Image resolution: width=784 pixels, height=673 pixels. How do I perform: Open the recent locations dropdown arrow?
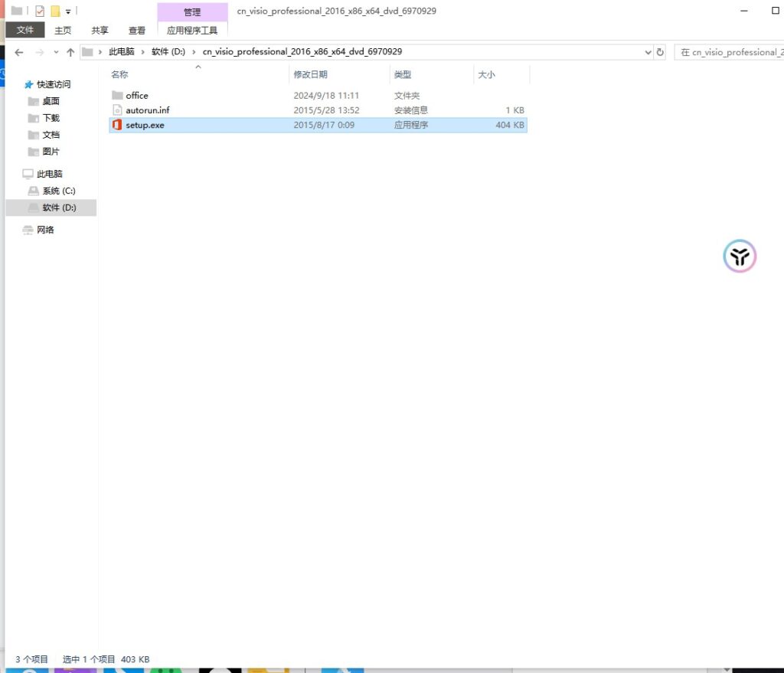pos(56,52)
